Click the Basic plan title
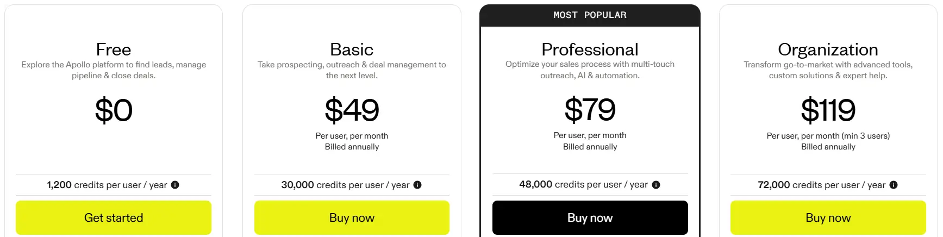The height and width of the screenshot is (237, 943). click(x=352, y=49)
